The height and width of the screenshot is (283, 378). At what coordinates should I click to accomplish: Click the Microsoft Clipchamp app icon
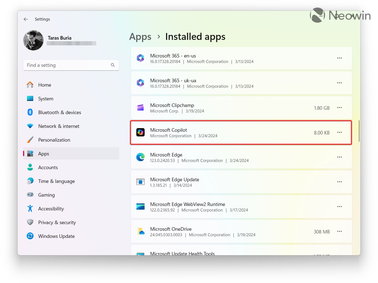pos(140,108)
